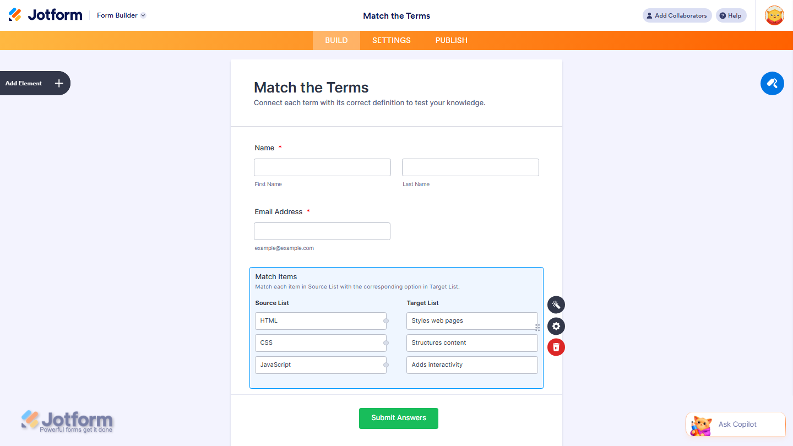Image resolution: width=793 pixels, height=446 pixels.
Task: Click the Jotform logo in the top bar
Action: point(46,14)
